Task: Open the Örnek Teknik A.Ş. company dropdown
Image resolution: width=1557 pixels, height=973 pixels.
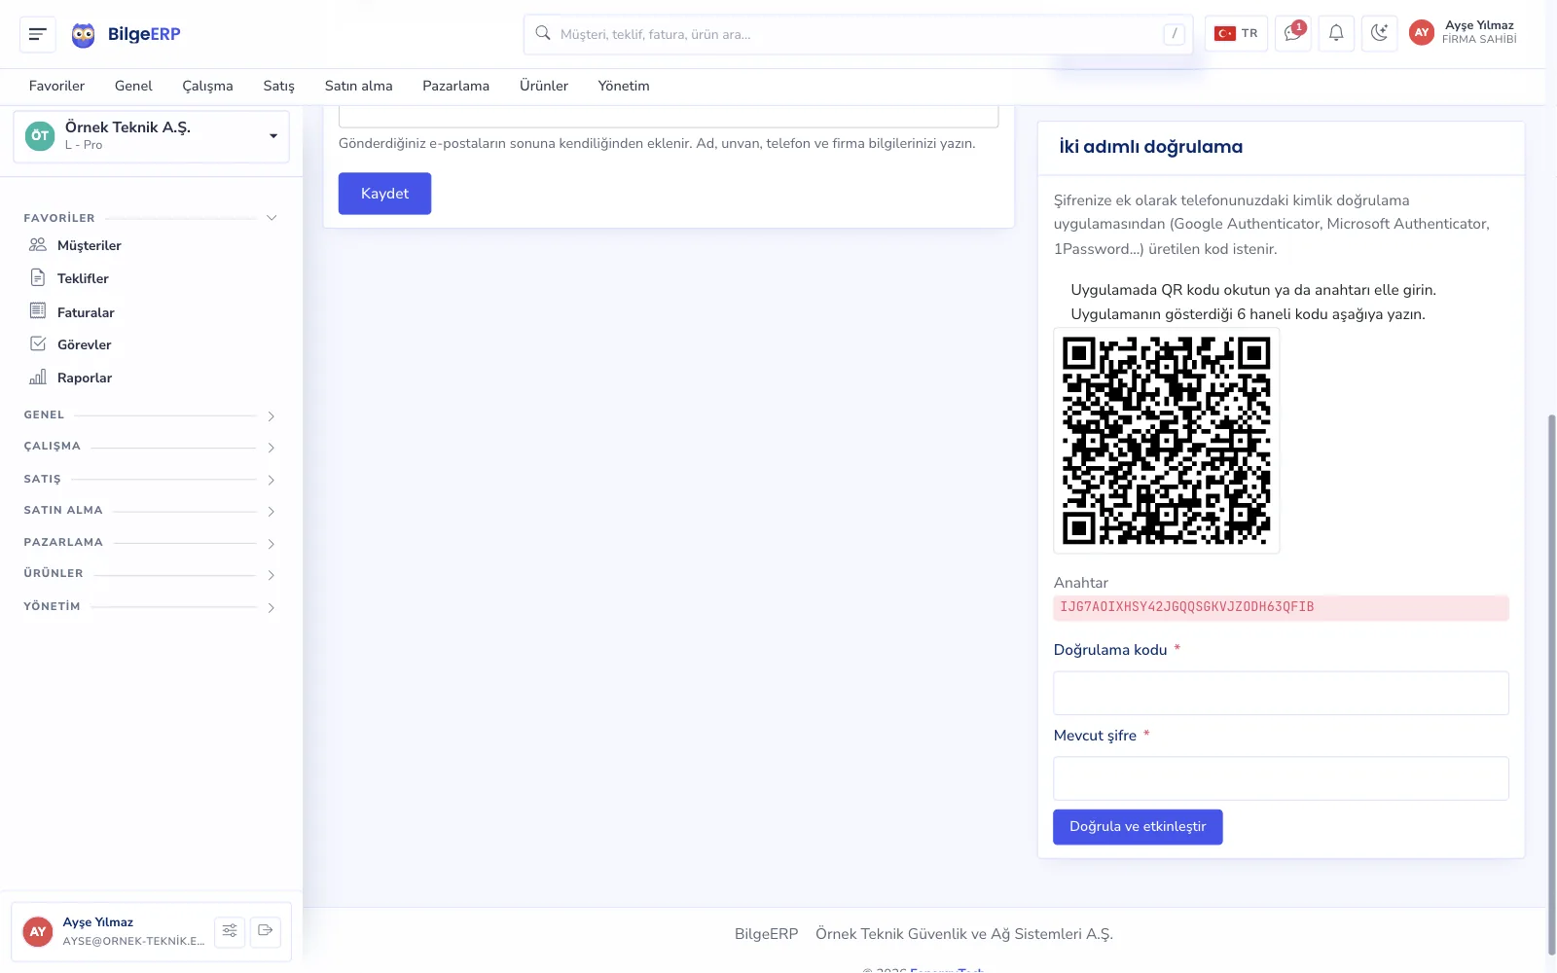Action: tap(152, 136)
